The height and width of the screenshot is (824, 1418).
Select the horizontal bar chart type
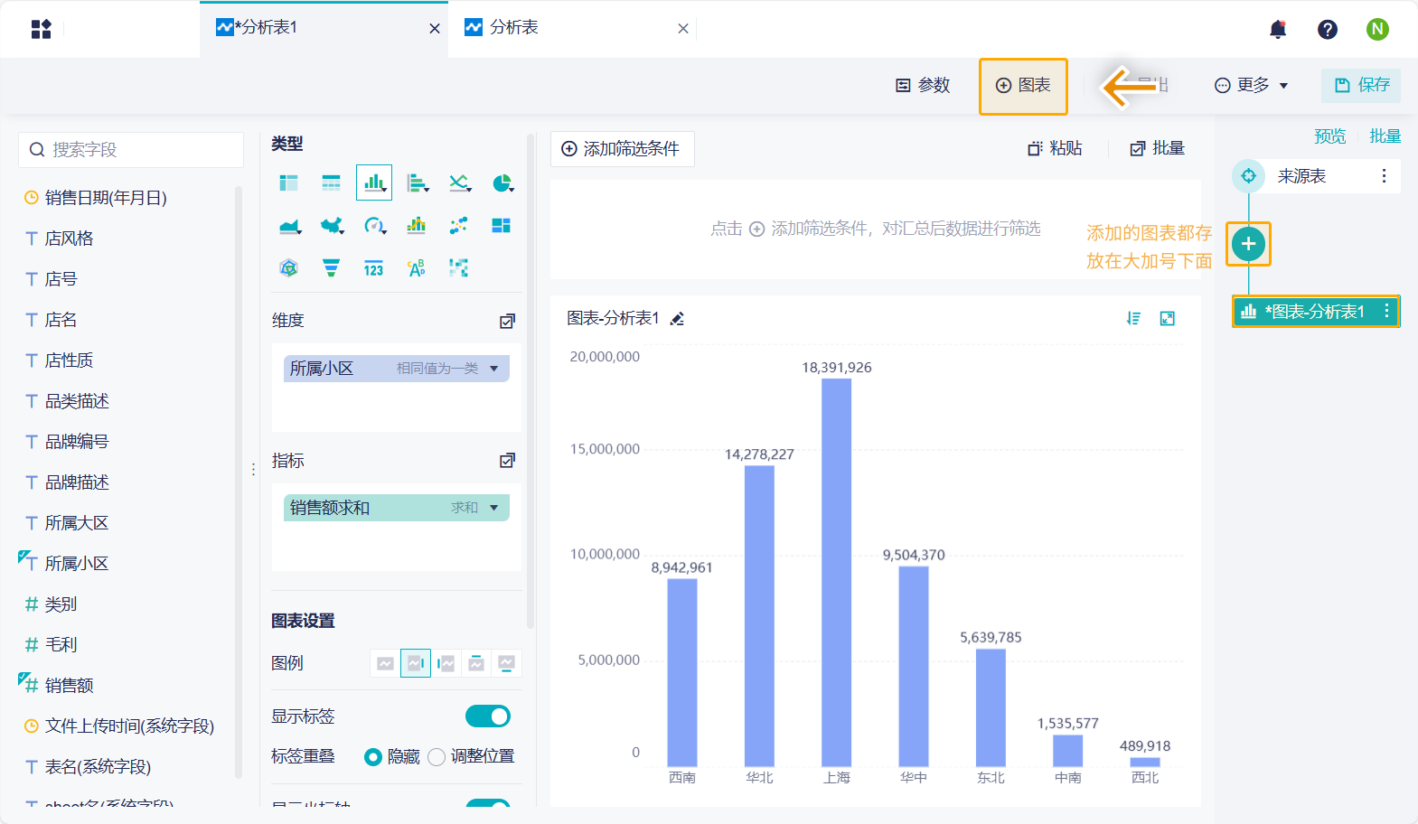(x=417, y=183)
